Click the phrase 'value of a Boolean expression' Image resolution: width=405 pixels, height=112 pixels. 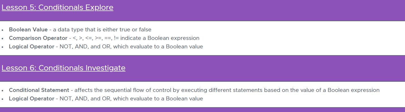(x=342, y=90)
